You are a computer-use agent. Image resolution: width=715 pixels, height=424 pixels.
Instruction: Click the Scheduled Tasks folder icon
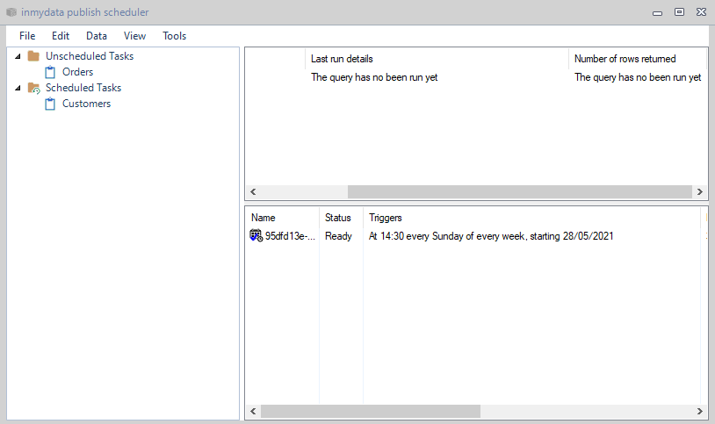coord(33,88)
